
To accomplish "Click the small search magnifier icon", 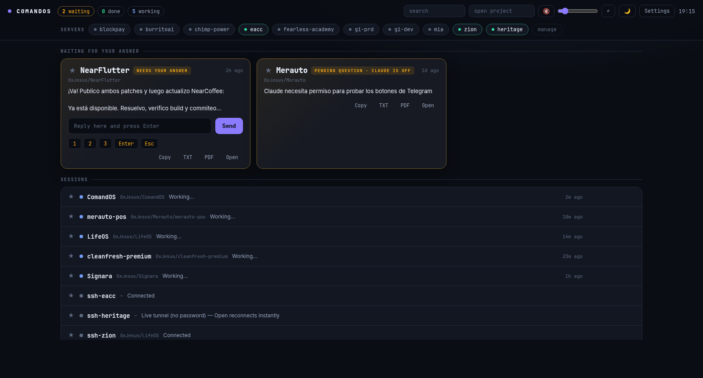I will [608, 11].
